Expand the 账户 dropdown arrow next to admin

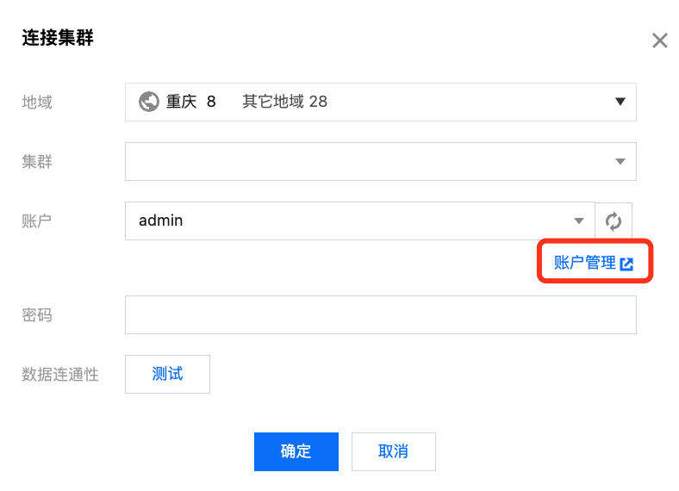click(x=579, y=221)
